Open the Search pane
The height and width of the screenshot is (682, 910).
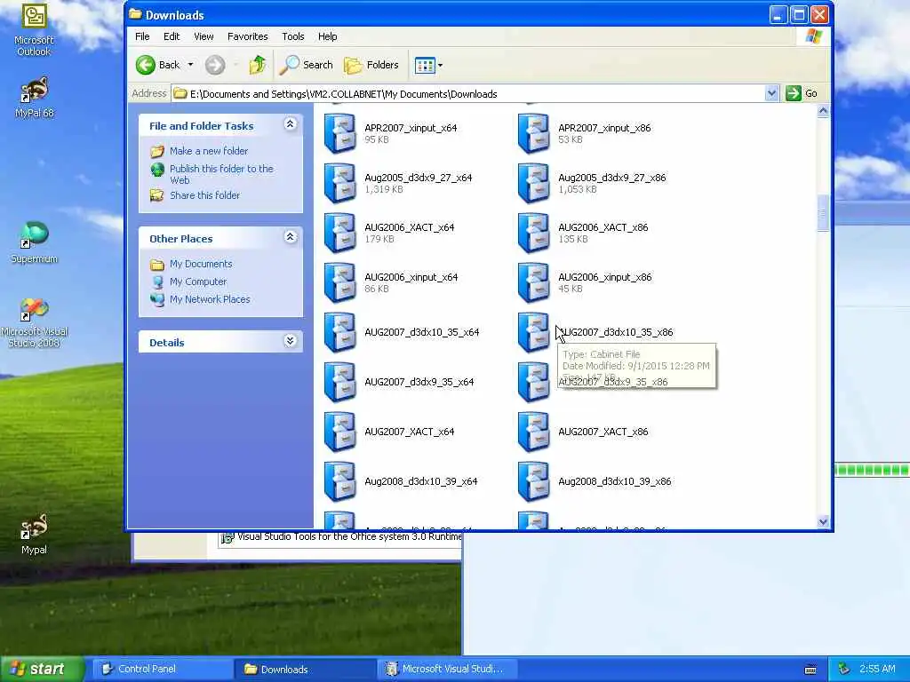[306, 65]
